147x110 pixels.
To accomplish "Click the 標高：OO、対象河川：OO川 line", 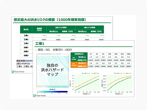I will pos(54,50).
